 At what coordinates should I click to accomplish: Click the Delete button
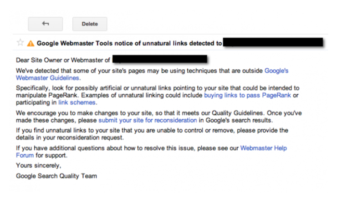90,24
